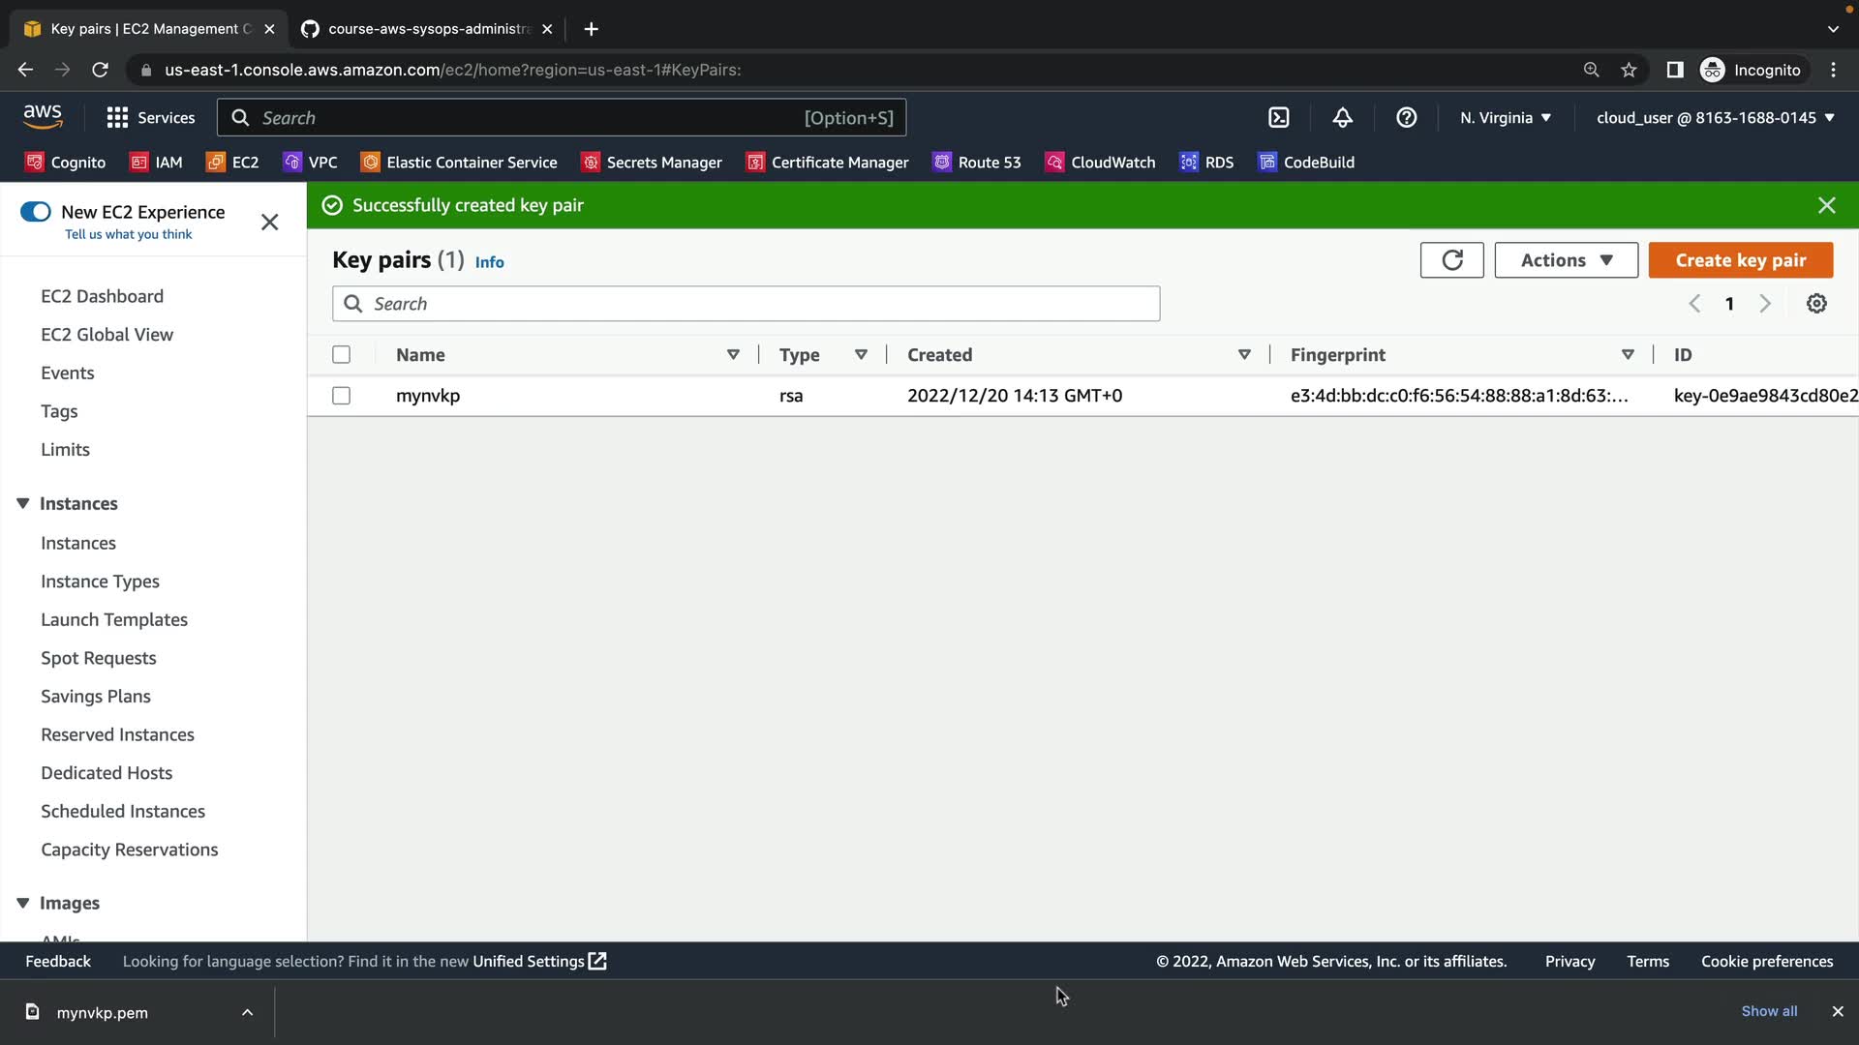Open table preferences gear icon
This screenshot has height=1045, width=1859.
(x=1816, y=304)
